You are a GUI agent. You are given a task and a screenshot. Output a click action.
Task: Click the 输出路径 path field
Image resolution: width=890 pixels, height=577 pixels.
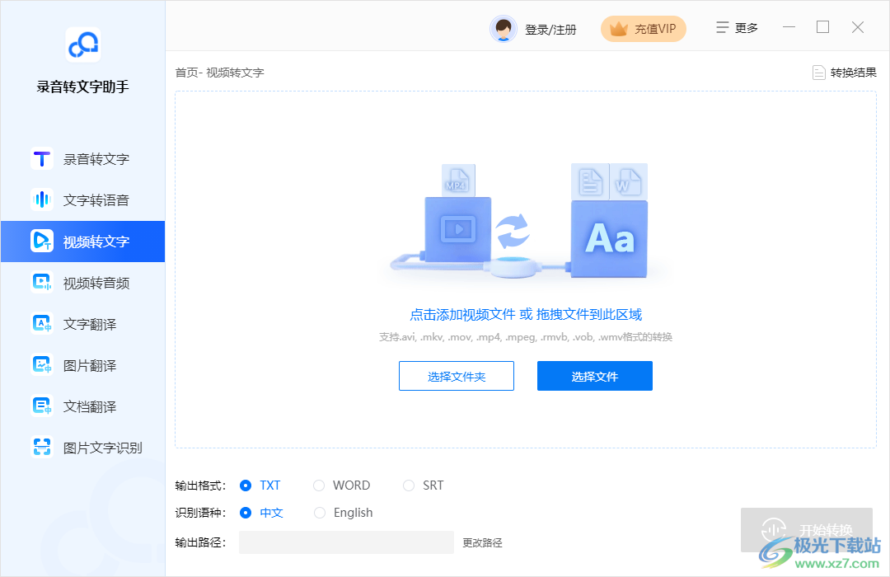click(346, 542)
